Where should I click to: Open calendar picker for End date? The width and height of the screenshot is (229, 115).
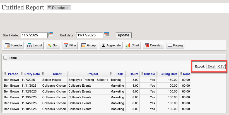106,34
